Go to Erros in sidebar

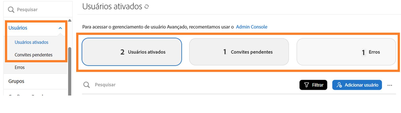point(20,68)
